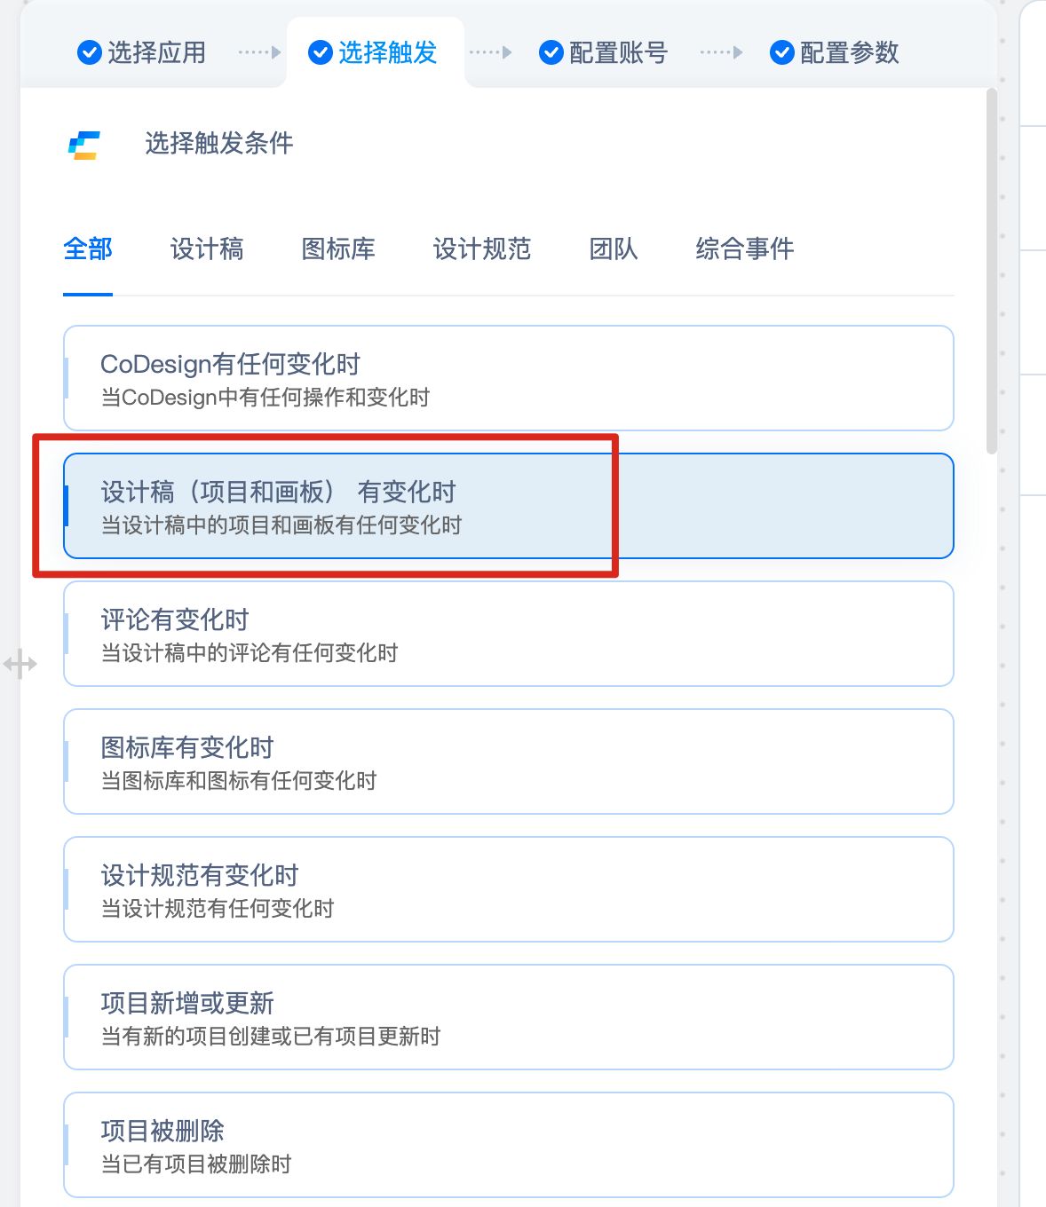Click the checkmark icon on 配置账号 step

tap(551, 52)
